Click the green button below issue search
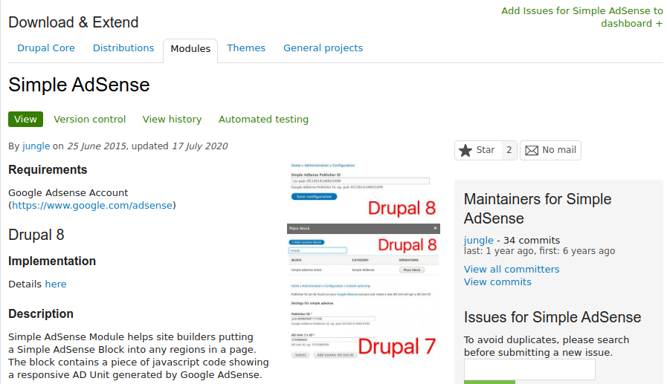The height and width of the screenshot is (384, 667). click(489, 383)
